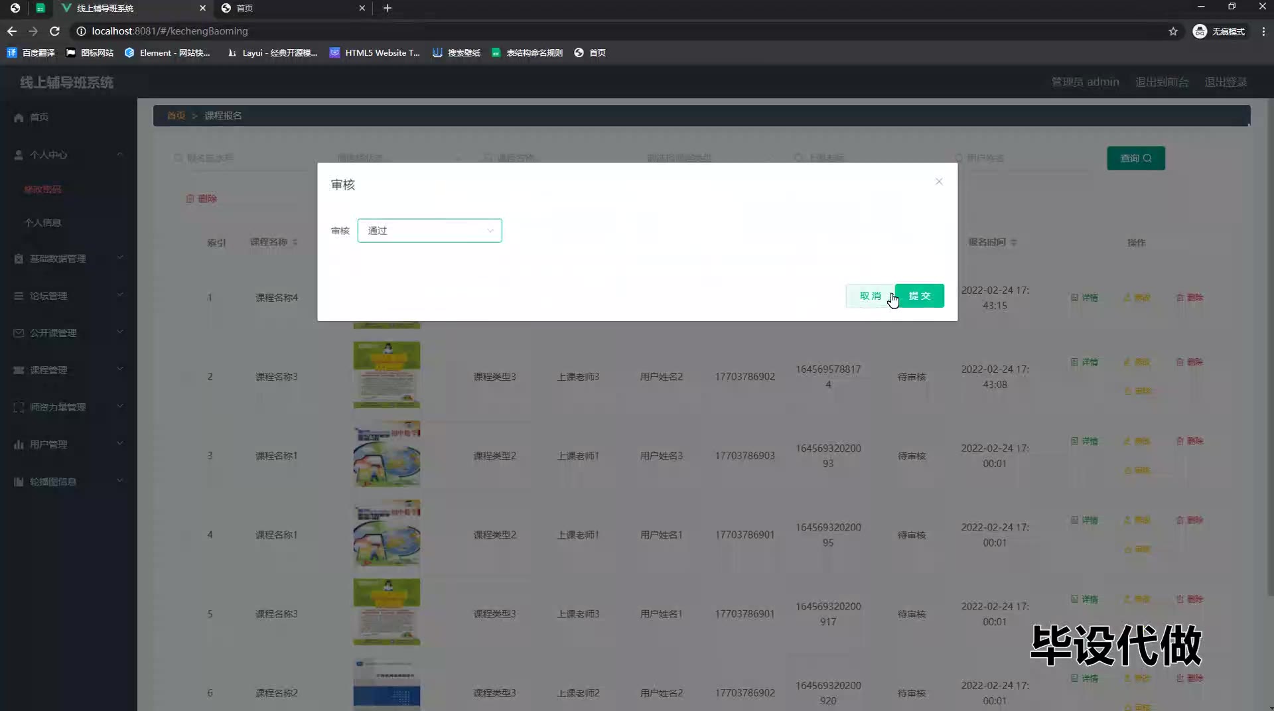Click the 公开课管理 sidebar icon
The width and height of the screenshot is (1274, 711).
(19, 333)
